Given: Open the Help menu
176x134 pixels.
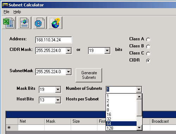Looking at the screenshot, I should [17, 12].
